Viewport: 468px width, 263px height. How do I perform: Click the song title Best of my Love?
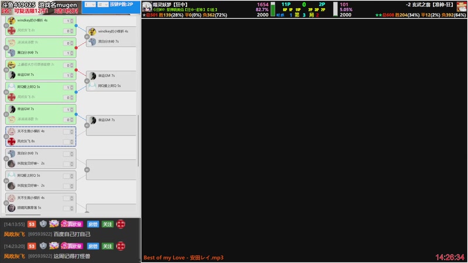pos(183,258)
